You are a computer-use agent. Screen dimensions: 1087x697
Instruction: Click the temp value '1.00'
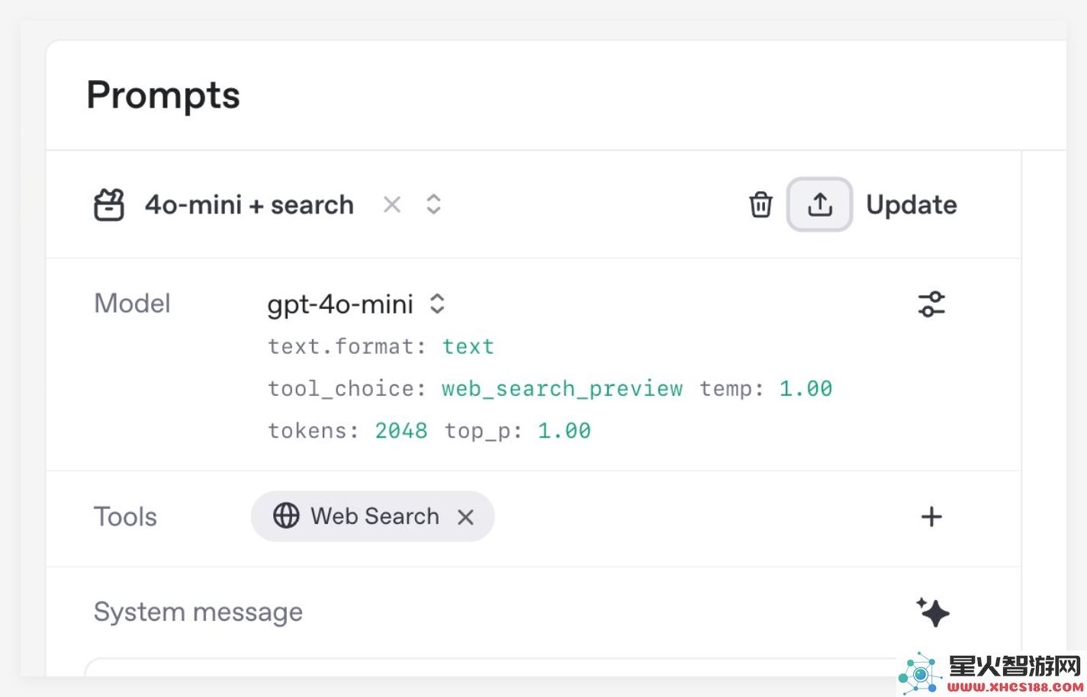[x=806, y=388]
